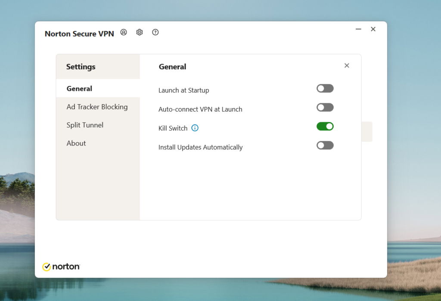The height and width of the screenshot is (301, 441).
Task: Toggle Launch at Startup on
Action: point(325,88)
